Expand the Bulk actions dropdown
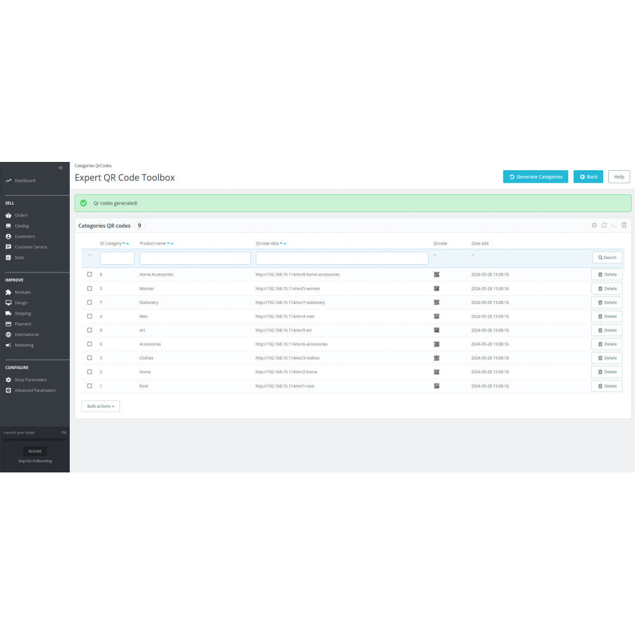Viewport: 635px width, 635px height. tap(100, 406)
